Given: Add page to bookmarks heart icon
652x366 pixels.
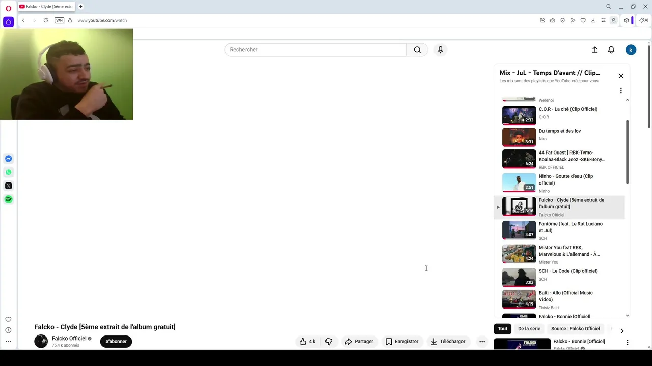Looking at the screenshot, I should tap(583, 20).
